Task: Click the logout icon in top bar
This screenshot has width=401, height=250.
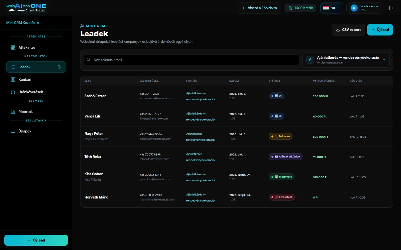Action: point(391,8)
